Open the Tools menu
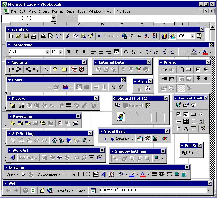This screenshot has height=198, width=217. [x=82, y=11]
